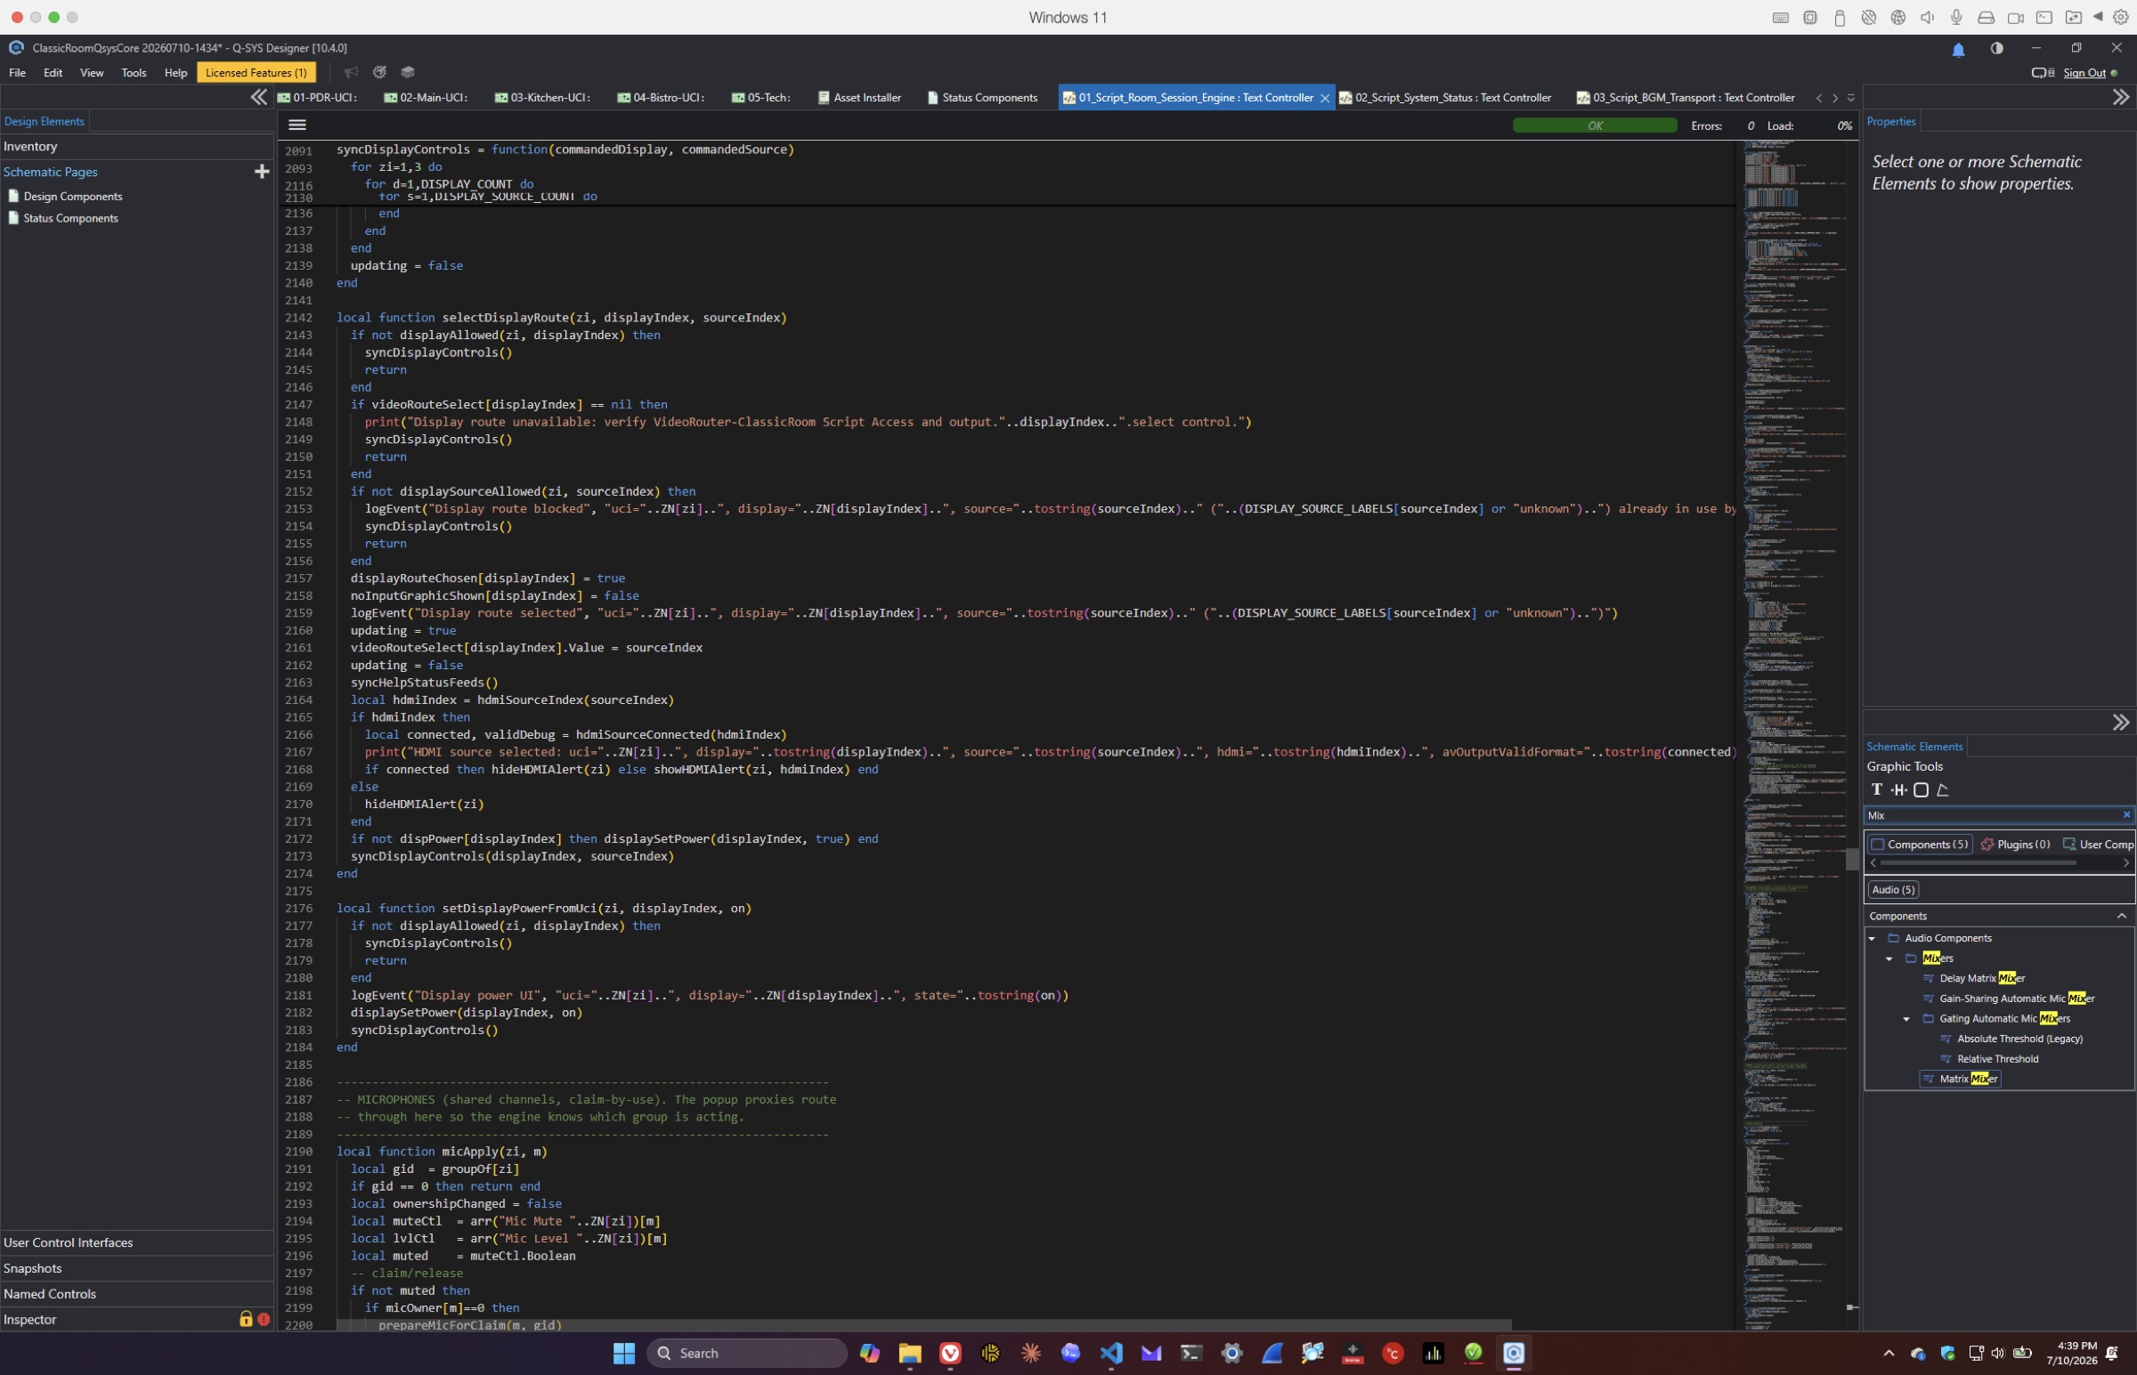Open the Edit menu
Viewport: 2137px width, 1375px height.
(x=53, y=72)
